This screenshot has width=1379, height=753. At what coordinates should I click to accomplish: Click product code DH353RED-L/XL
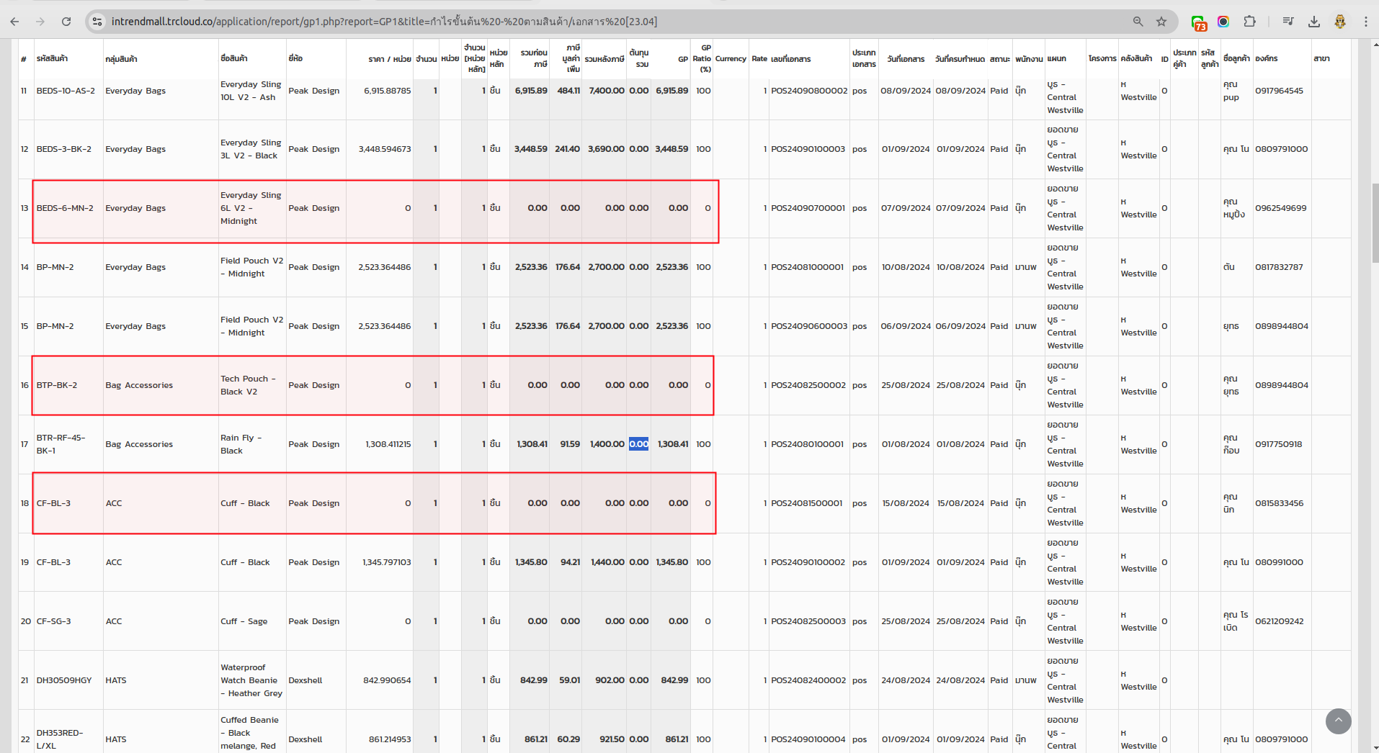click(x=60, y=739)
